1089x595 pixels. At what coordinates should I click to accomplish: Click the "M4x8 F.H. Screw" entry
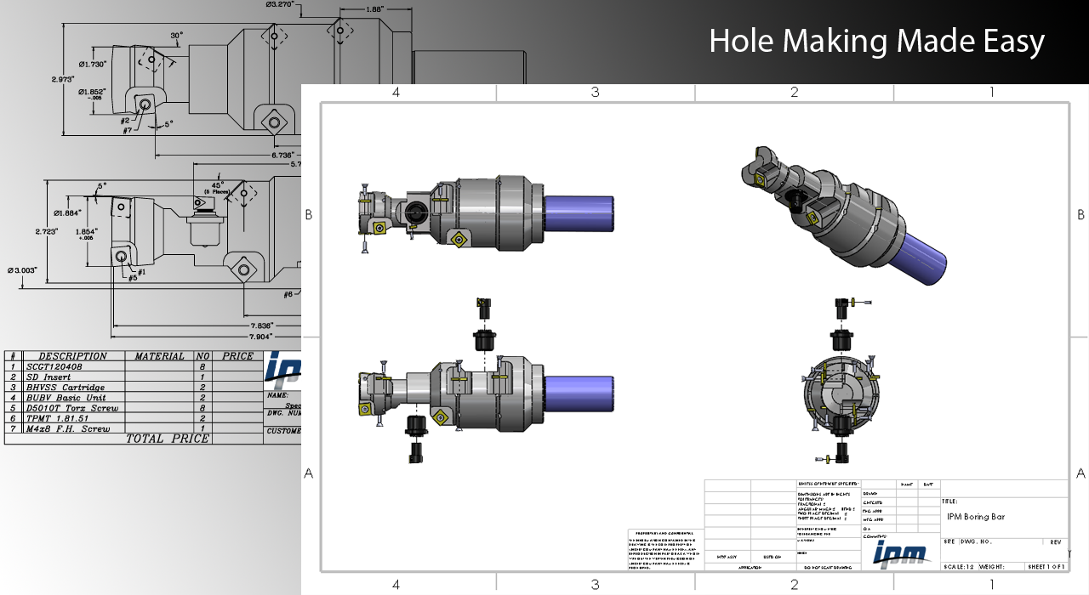coord(68,428)
